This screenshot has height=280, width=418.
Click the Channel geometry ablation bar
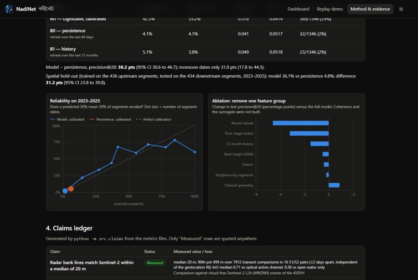coord(334,185)
